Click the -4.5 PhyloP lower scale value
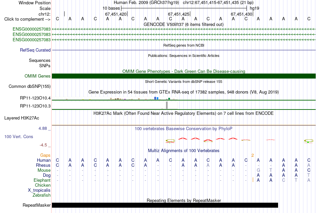This screenshot has height=213, width=316. click(x=43, y=145)
